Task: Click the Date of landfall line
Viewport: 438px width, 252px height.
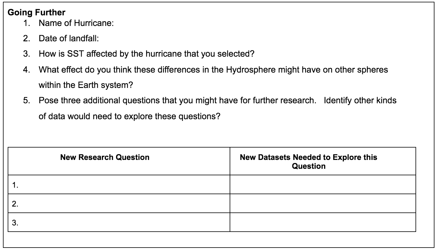Action: coord(69,38)
